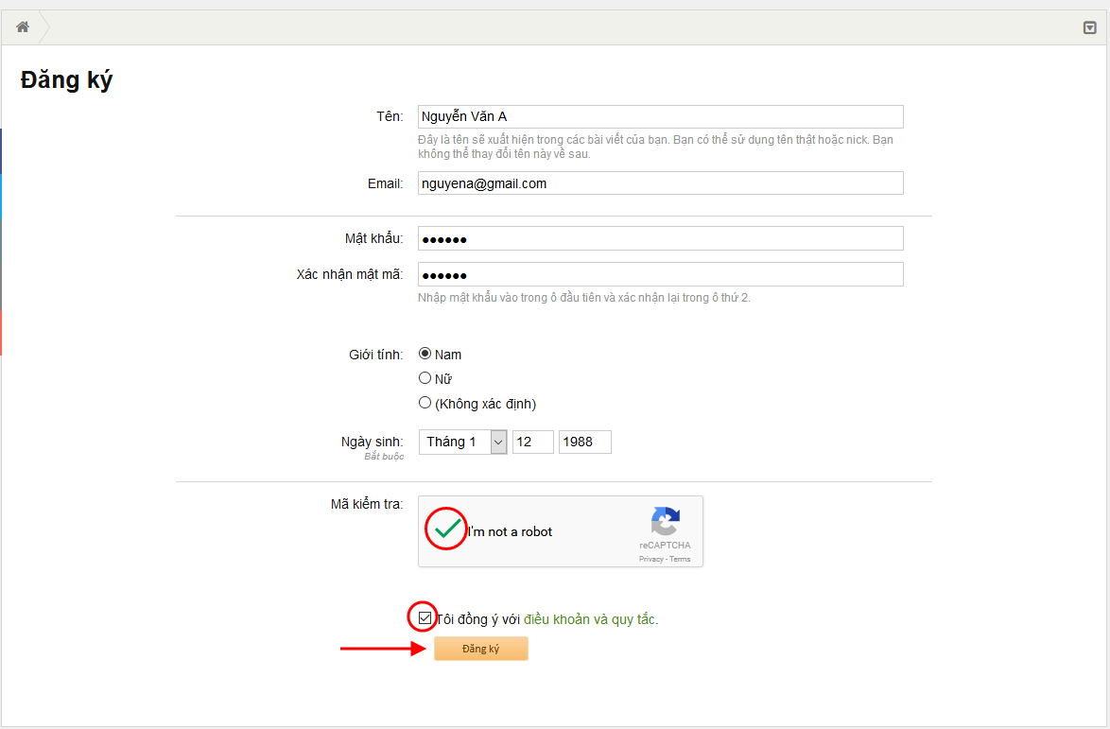
Task: Open the "điều khoản và quy tắc" link
Action: 590,619
